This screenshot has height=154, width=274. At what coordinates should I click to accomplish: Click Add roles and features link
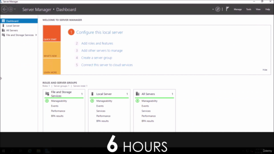point(97,43)
